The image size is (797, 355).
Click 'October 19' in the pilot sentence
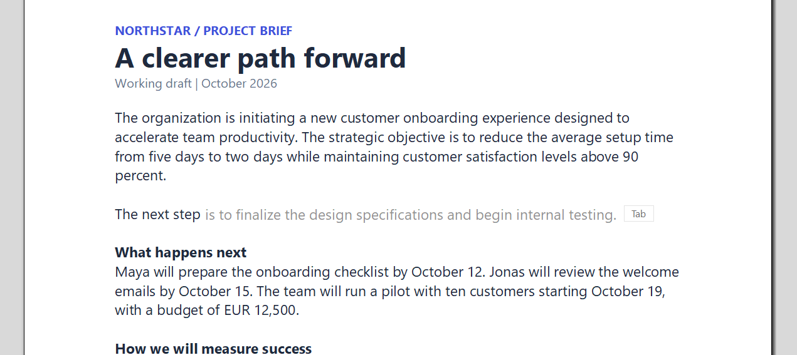click(x=627, y=291)
